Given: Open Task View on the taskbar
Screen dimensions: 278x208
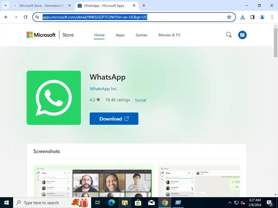Looking at the screenshot, I should [98, 203].
